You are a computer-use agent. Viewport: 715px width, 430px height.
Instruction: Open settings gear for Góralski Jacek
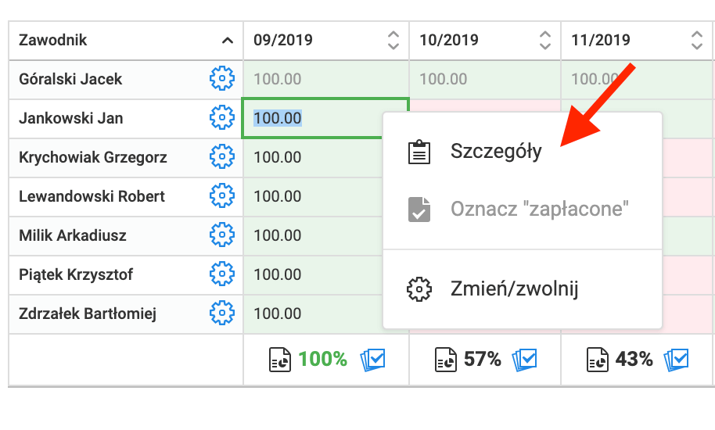[222, 79]
